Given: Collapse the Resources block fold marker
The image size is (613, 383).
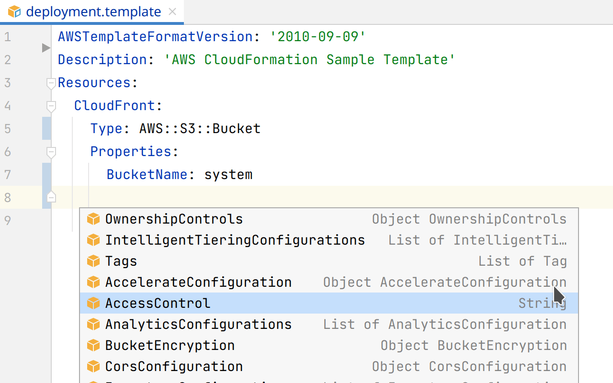Looking at the screenshot, I should [x=51, y=83].
